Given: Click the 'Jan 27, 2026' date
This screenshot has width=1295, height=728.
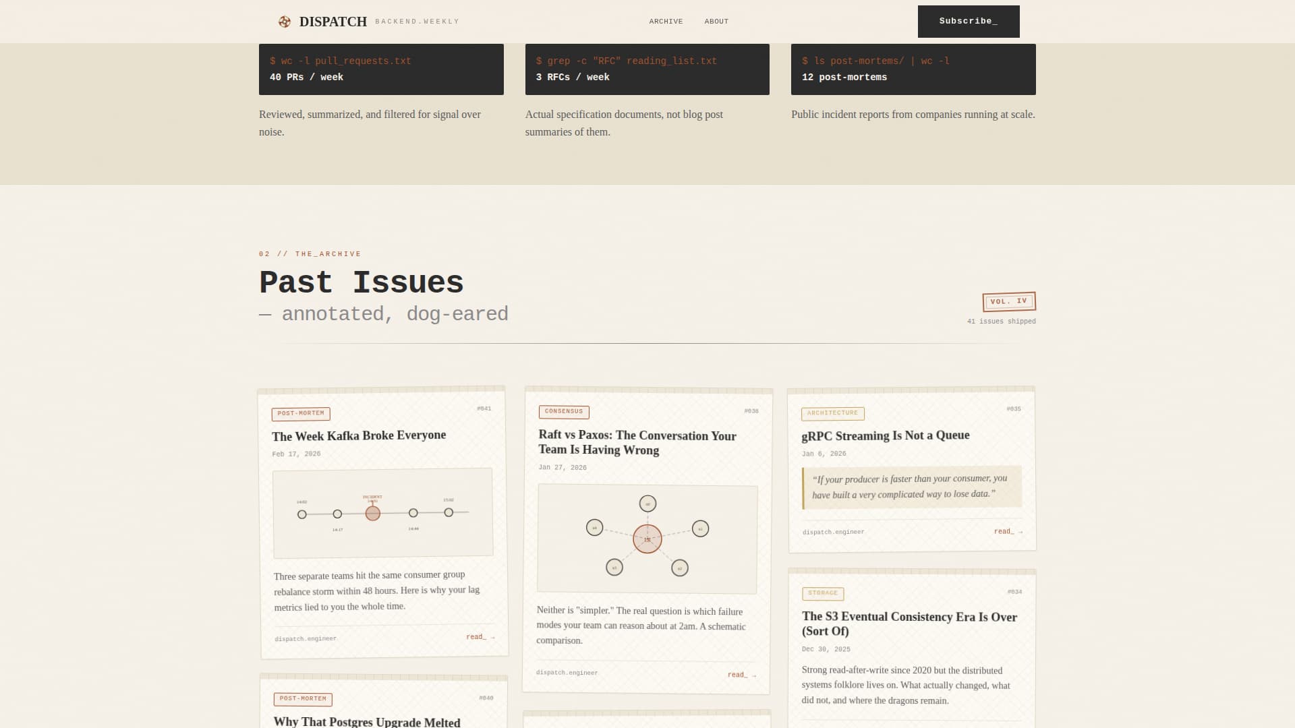Looking at the screenshot, I should (563, 468).
